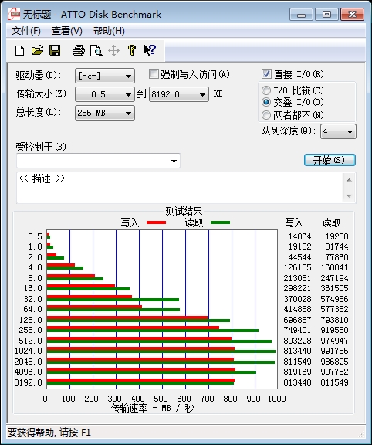This screenshot has width=372, height=445.
Task: Click the 读取 column header above values
Action: 331,222
